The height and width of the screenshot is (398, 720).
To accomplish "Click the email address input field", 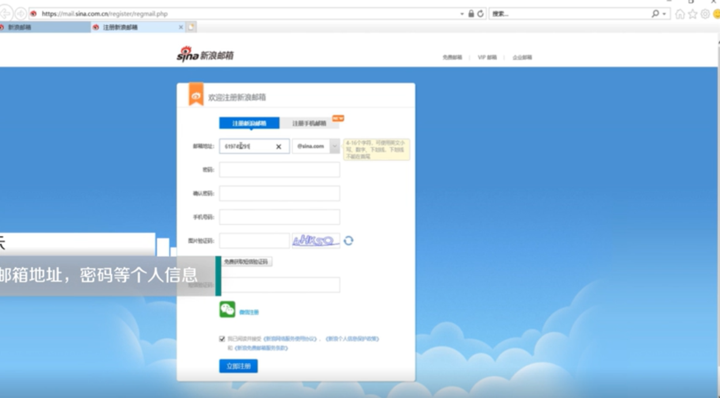I will pyautogui.click(x=254, y=146).
